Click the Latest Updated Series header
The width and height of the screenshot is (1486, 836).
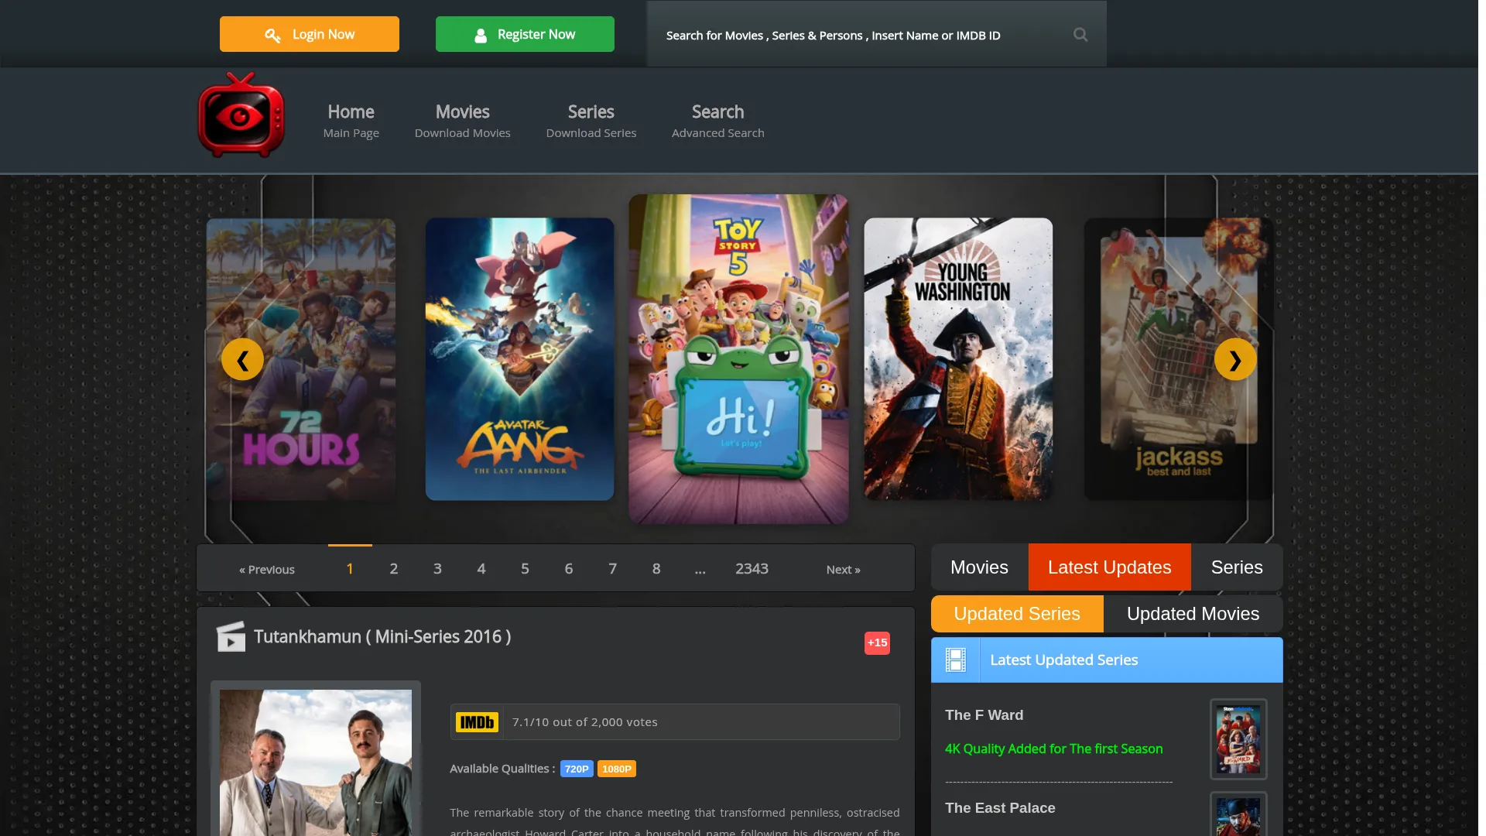click(1107, 660)
